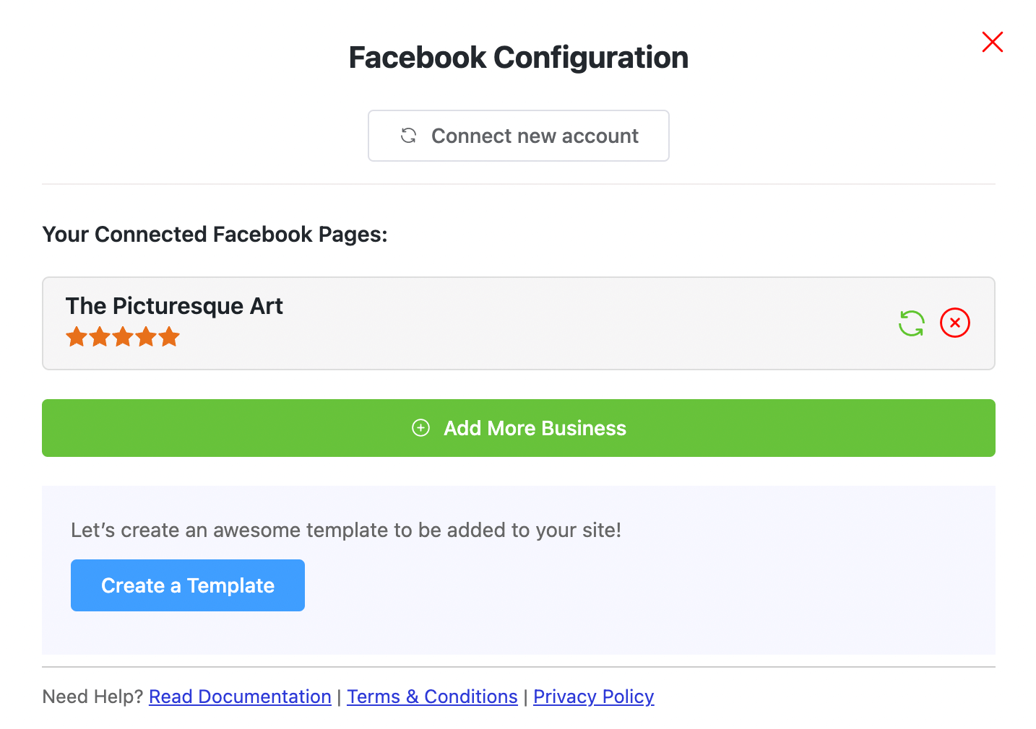Click the third orange rating star
This screenshot has height=729, width=1036.
123,336
